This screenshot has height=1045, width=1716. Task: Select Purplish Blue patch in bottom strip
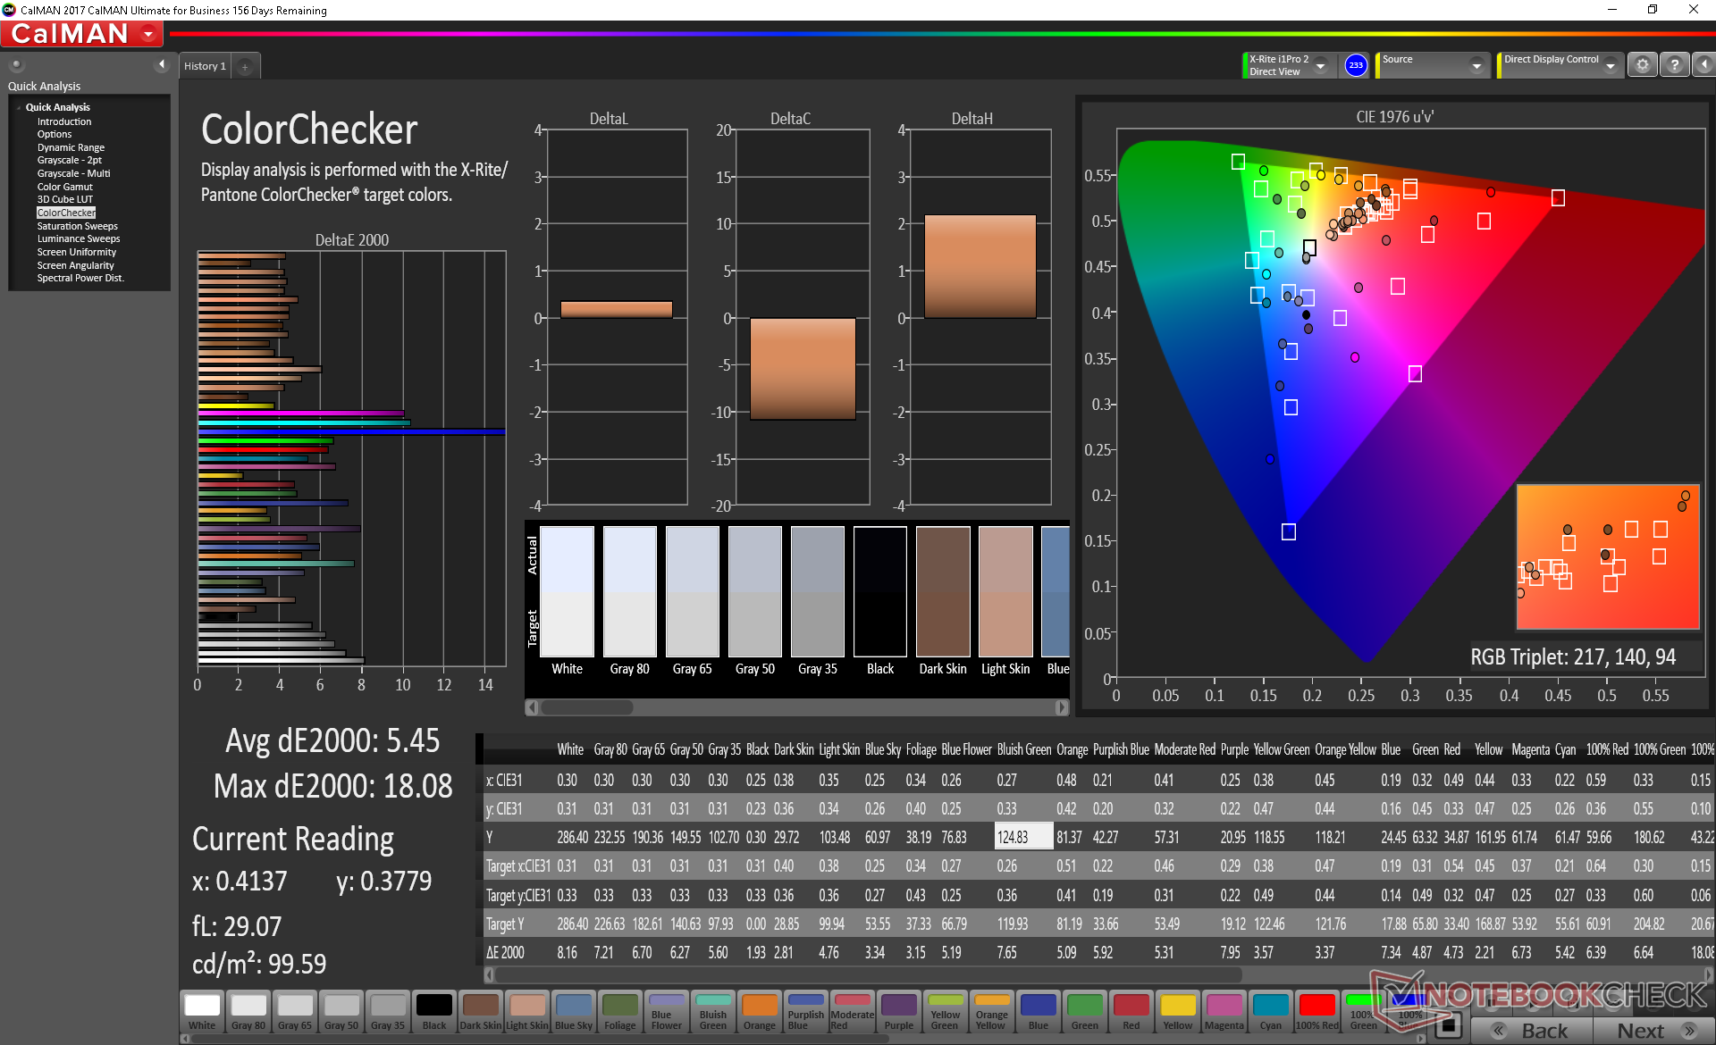pyautogui.click(x=806, y=1012)
